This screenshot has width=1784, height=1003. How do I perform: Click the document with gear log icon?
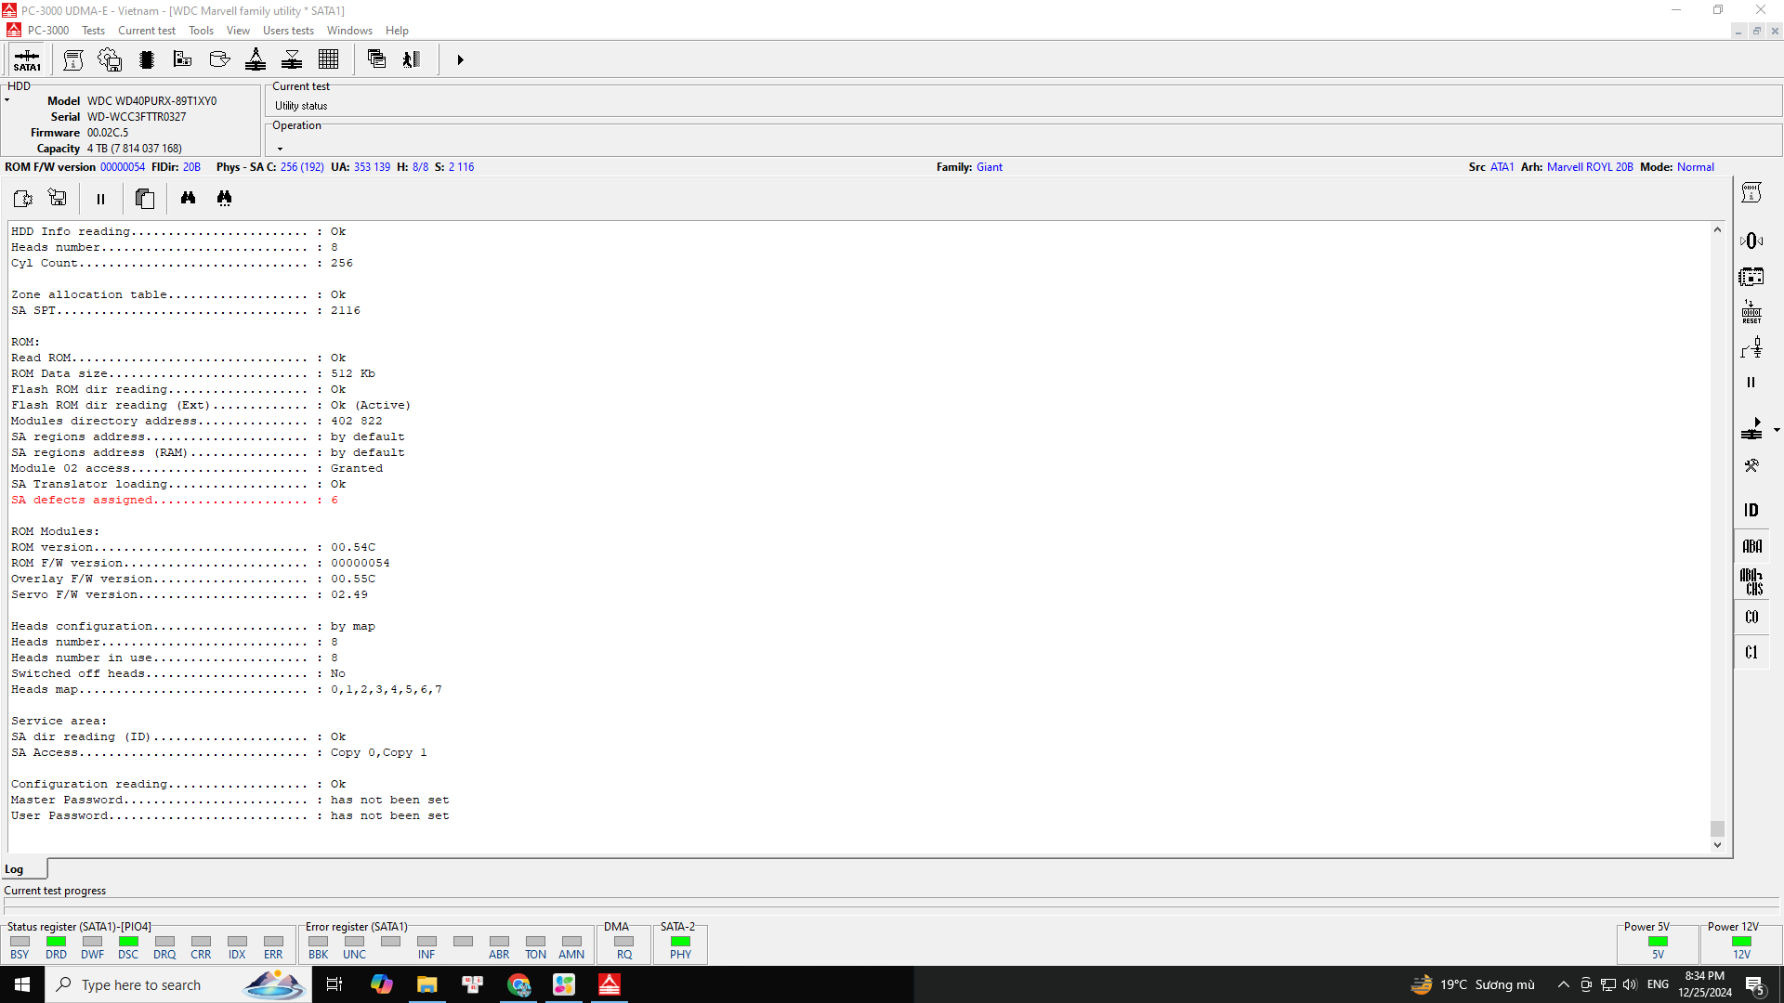22,198
